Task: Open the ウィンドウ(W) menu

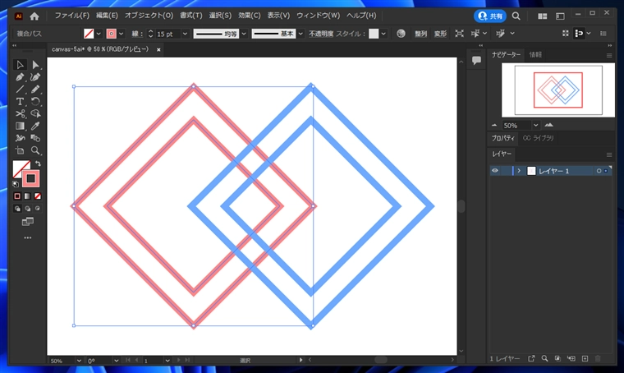Action: click(x=318, y=16)
